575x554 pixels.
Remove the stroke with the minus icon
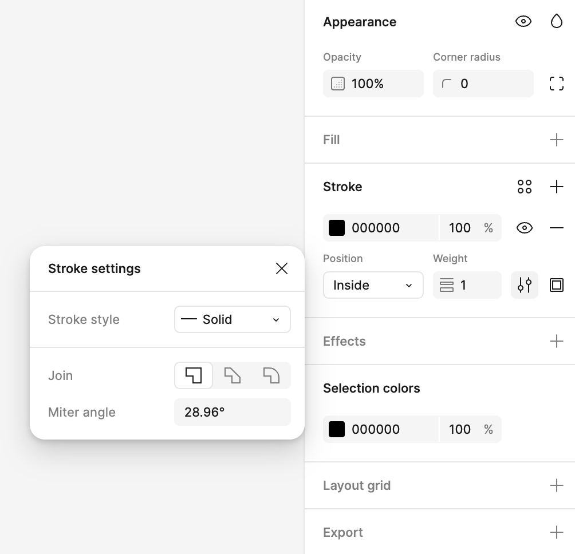click(556, 228)
